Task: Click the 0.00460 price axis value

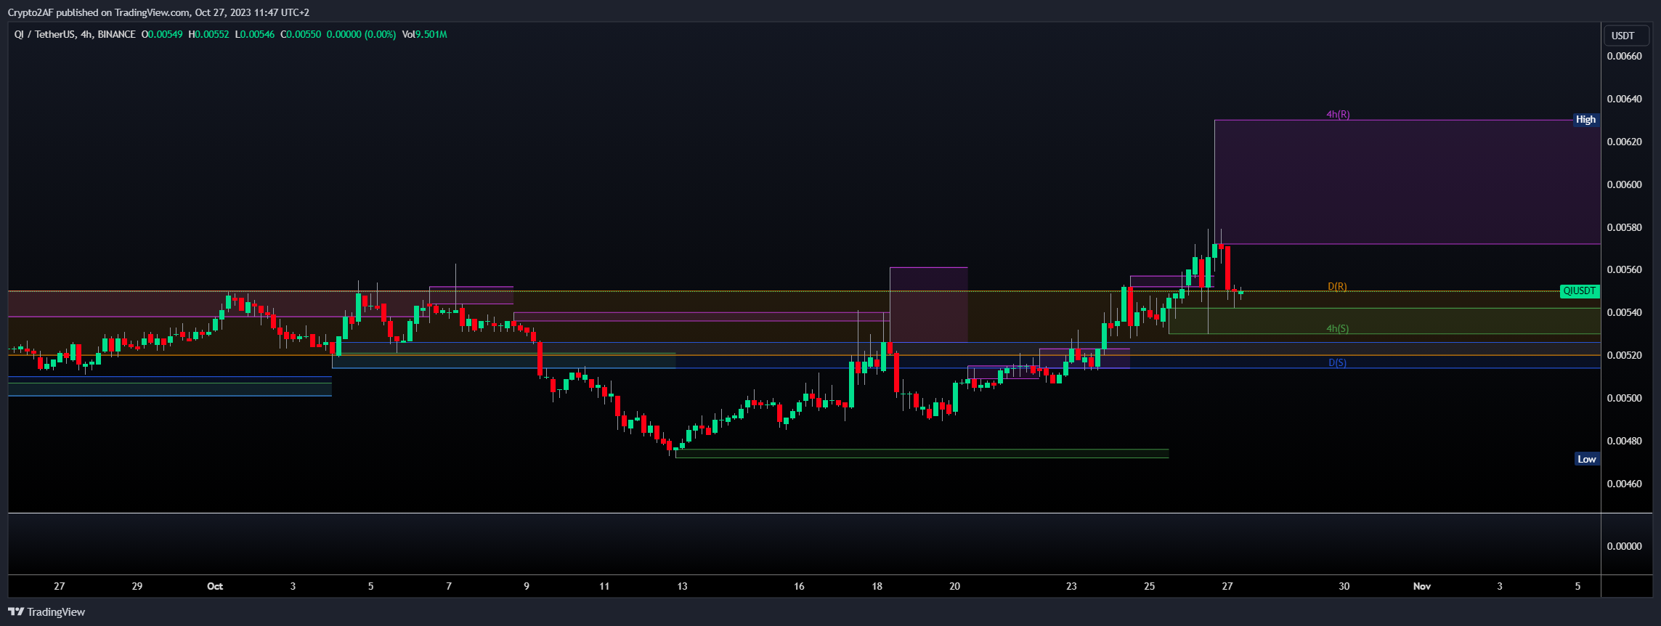Action: point(1624,484)
